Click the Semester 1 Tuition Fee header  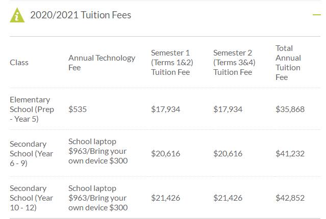(171, 63)
